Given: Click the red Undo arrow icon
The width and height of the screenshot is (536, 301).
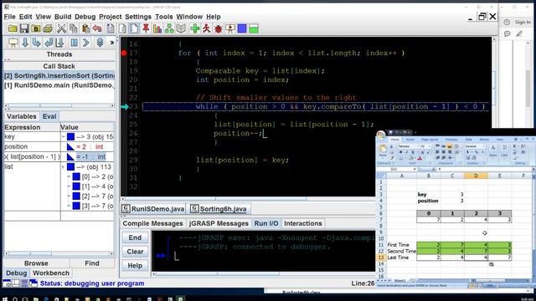Looking at the screenshot, I should click(97, 28).
